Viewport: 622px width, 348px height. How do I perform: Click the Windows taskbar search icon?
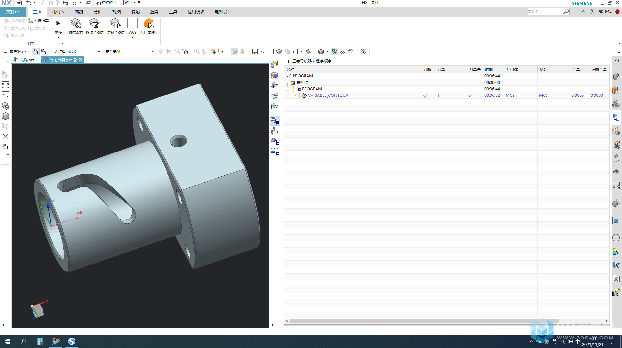pyautogui.click(x=23, y=341)
